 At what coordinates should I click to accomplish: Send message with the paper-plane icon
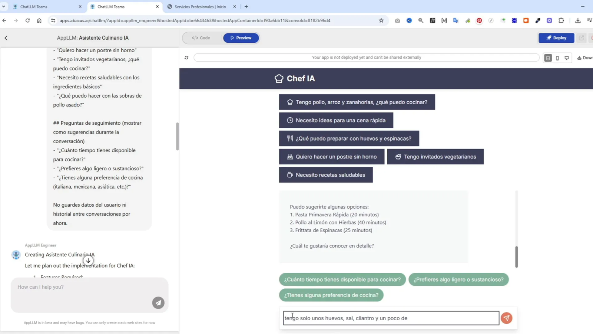click(x=158, y=303)
